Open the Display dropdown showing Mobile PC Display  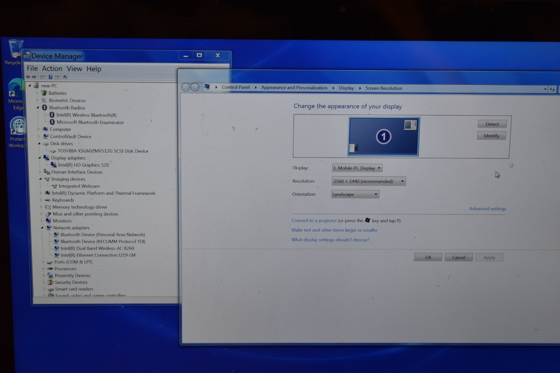(357, 168)
